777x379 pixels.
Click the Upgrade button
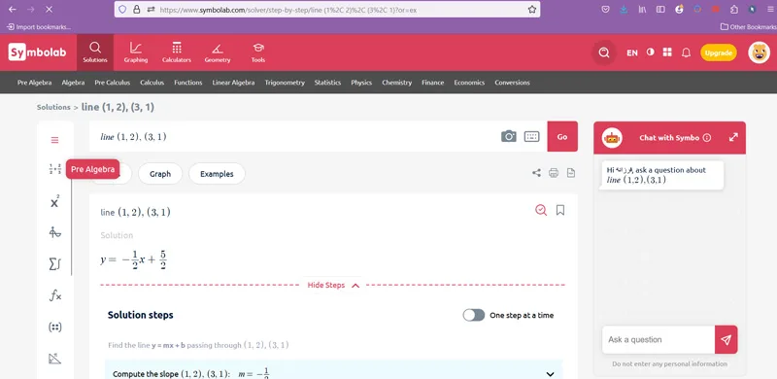718,52
